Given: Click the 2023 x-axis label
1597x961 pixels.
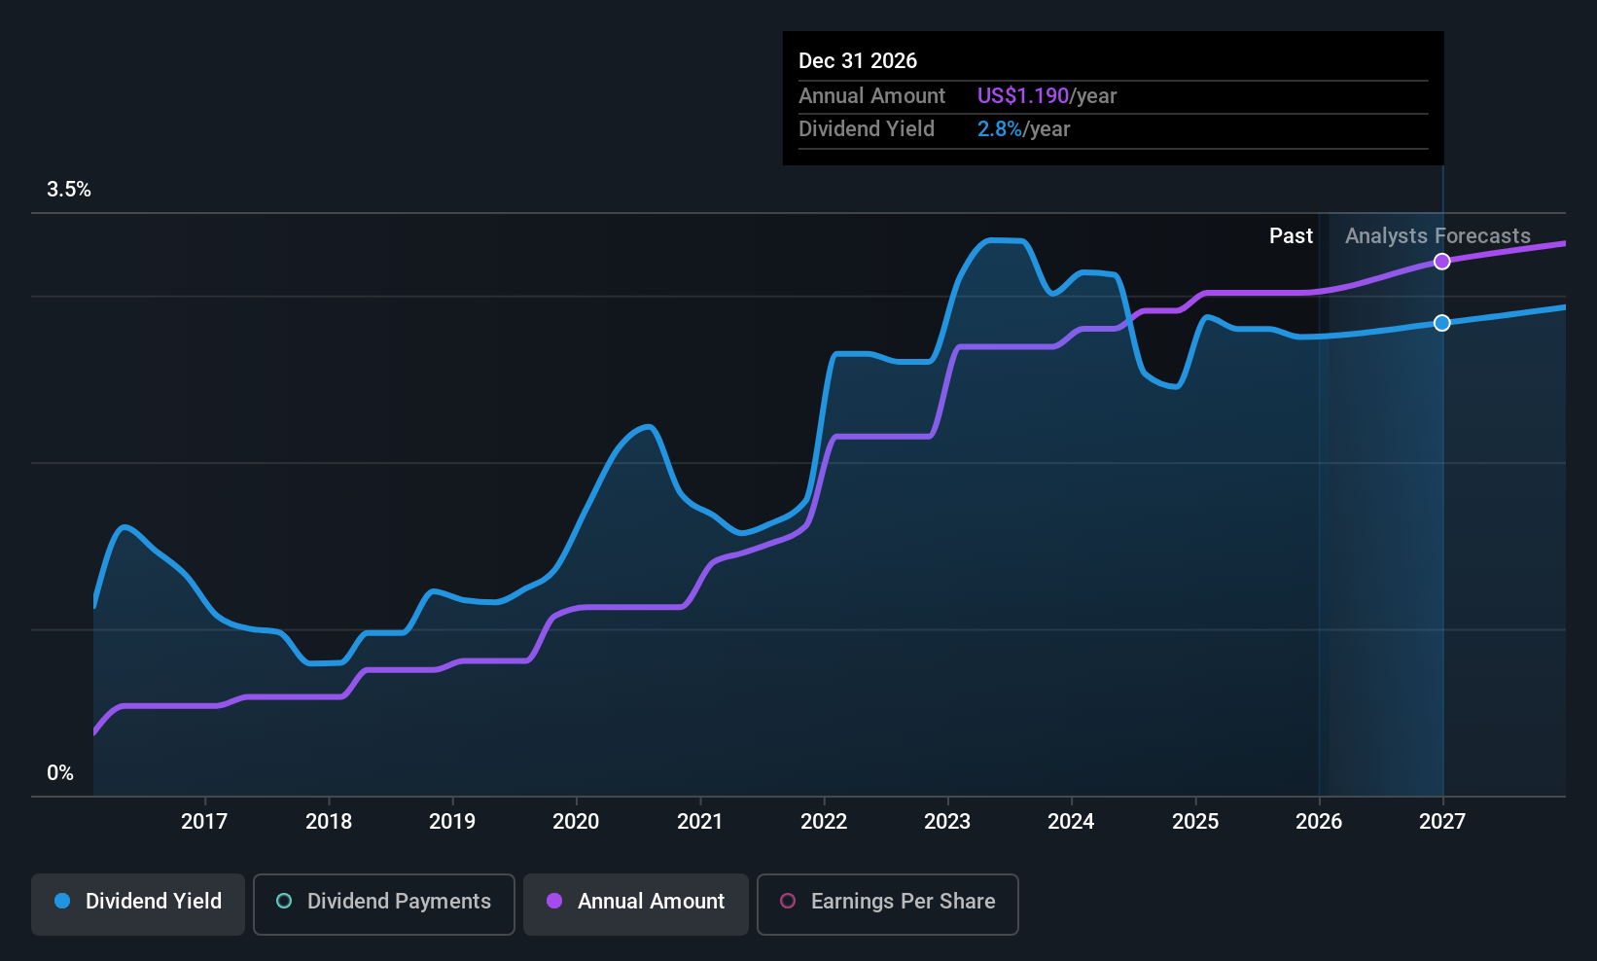Looking at the screenshot, I should click(947, 822).
